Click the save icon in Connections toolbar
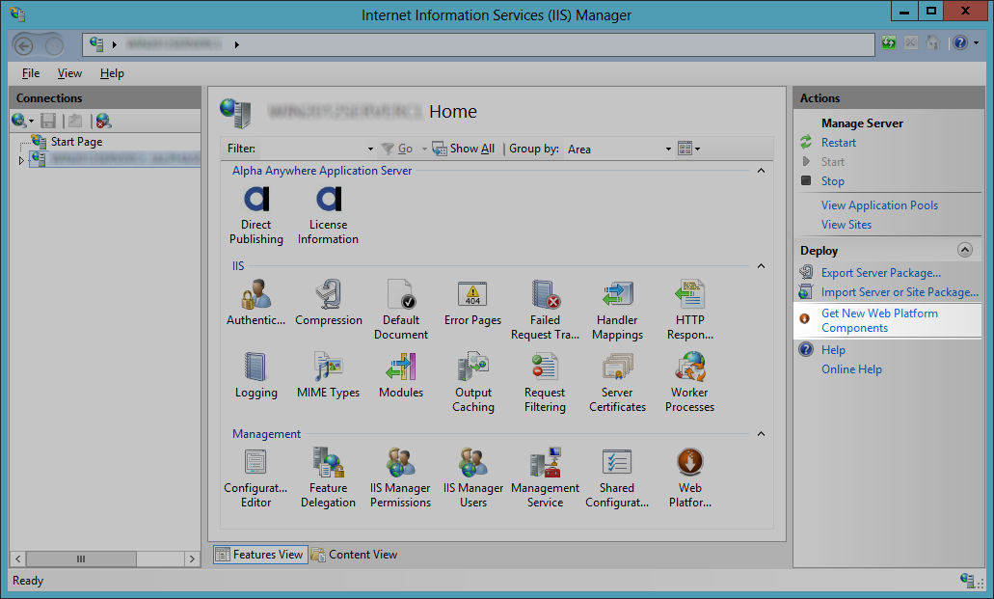994x599 pixels. click(48, 121)
